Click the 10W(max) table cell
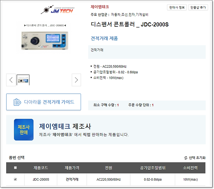214x189 pixels. [x=191, y=179]
